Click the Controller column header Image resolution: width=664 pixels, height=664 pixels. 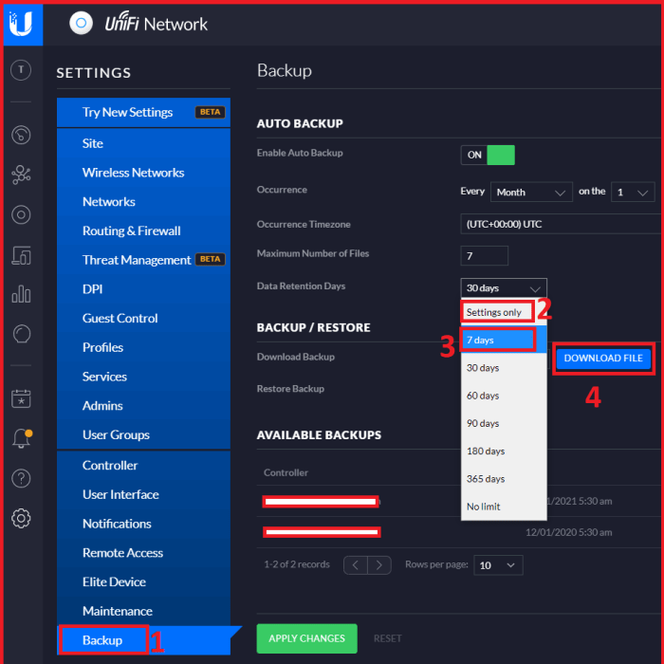pyautogui.click(x=286, y=472)
